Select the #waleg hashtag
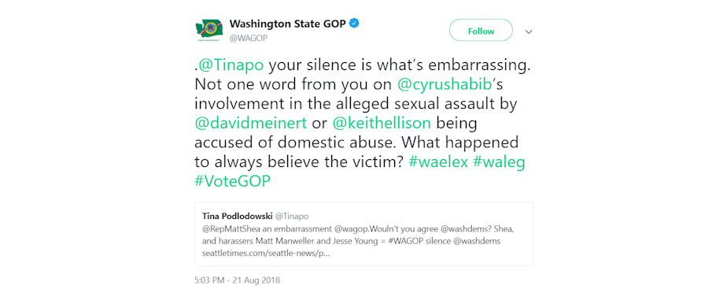Viewport: 727px width, 289px height. (x=499, y=162)
